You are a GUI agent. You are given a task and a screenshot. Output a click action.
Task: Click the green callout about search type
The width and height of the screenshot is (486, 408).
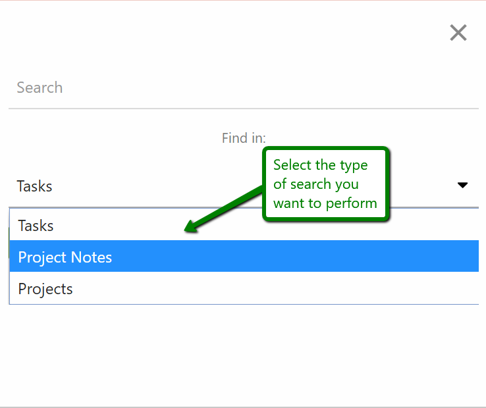click(x=325, y=184)
